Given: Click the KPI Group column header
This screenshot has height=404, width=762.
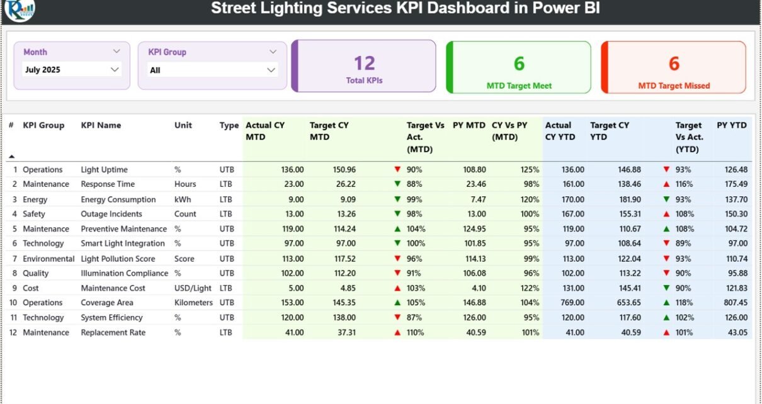Looking at the screenshot, I should click(x=43, y=125).
